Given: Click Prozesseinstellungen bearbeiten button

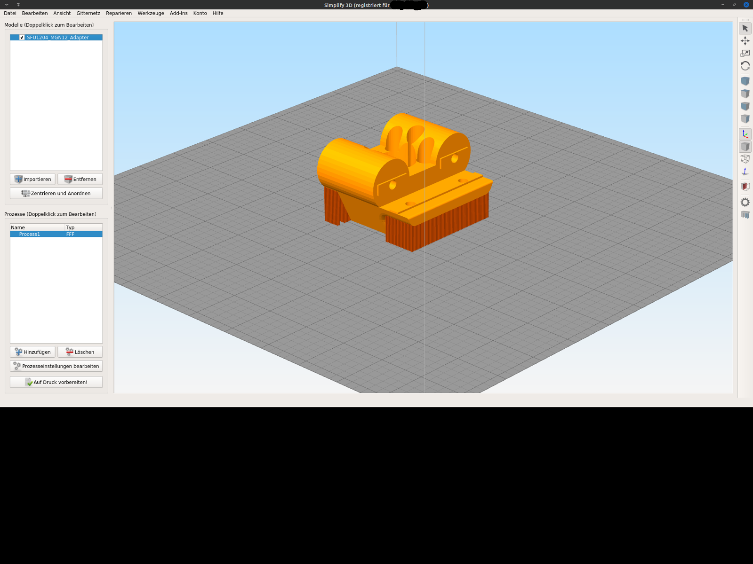Looking at the screenshot, I should pyautogui.click(x=56, y=366).
